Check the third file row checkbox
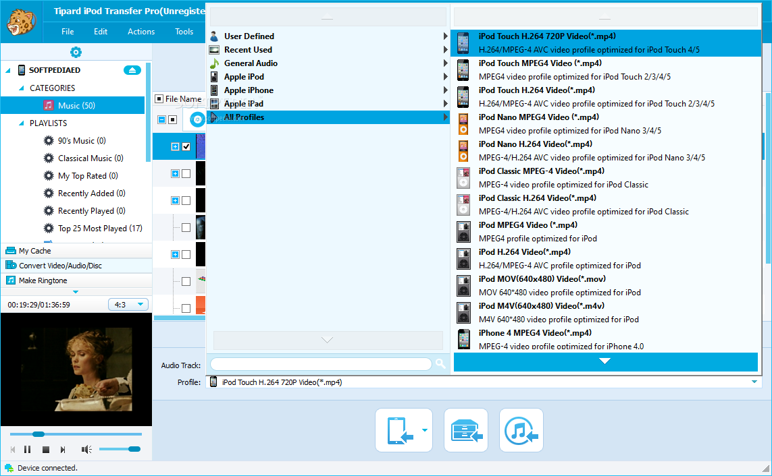 186,200
